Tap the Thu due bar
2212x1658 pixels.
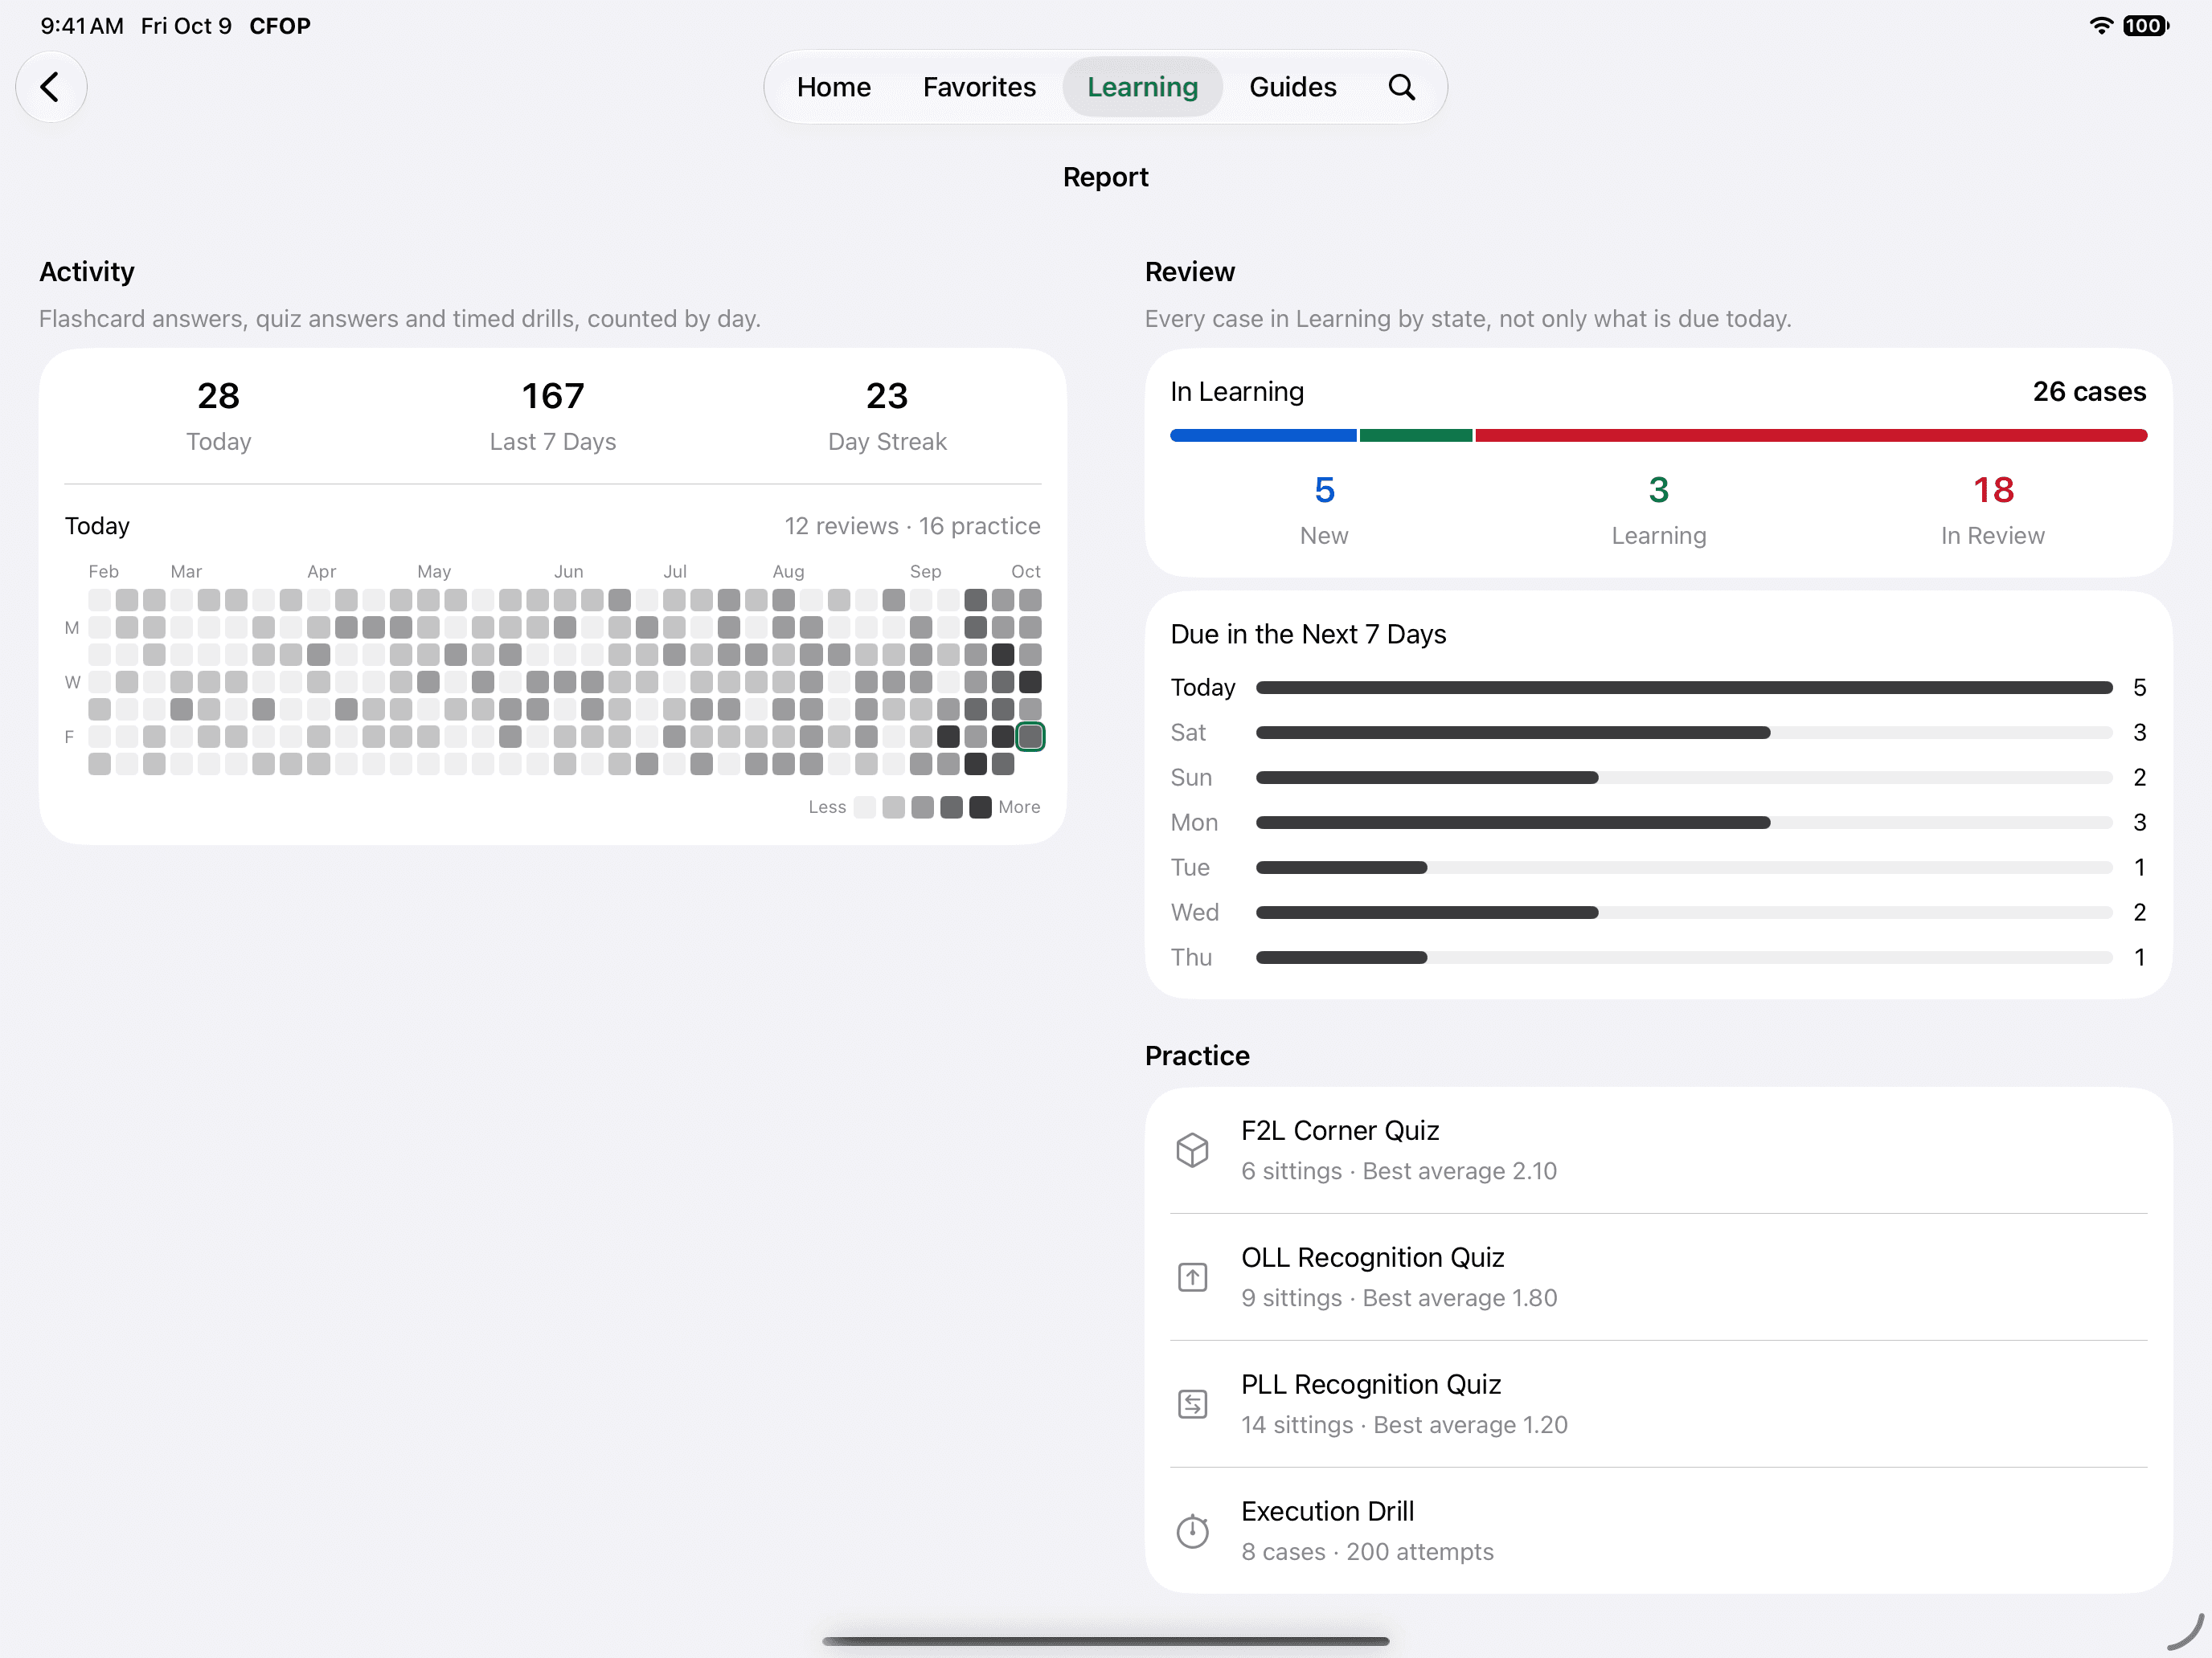pyautogui.click(x=1684, y=958)
